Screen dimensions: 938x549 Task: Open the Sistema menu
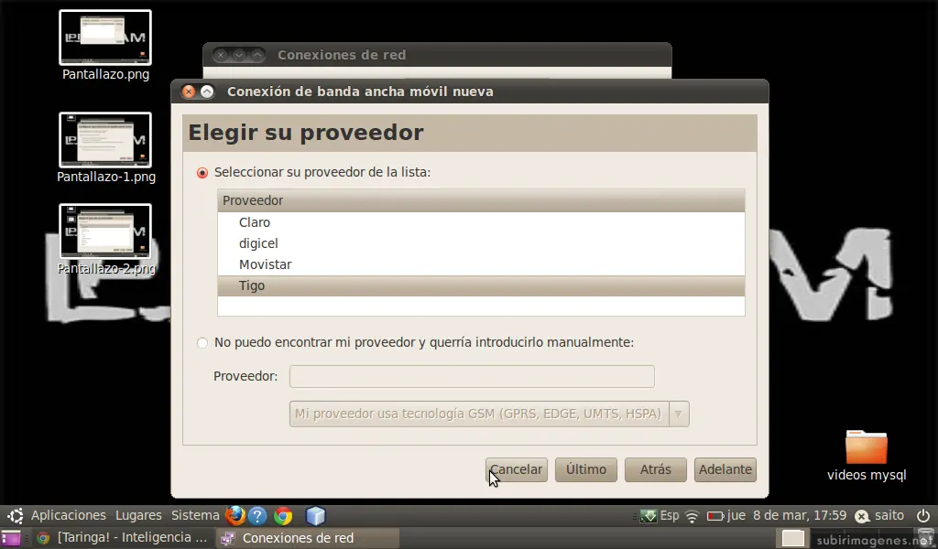195,515
